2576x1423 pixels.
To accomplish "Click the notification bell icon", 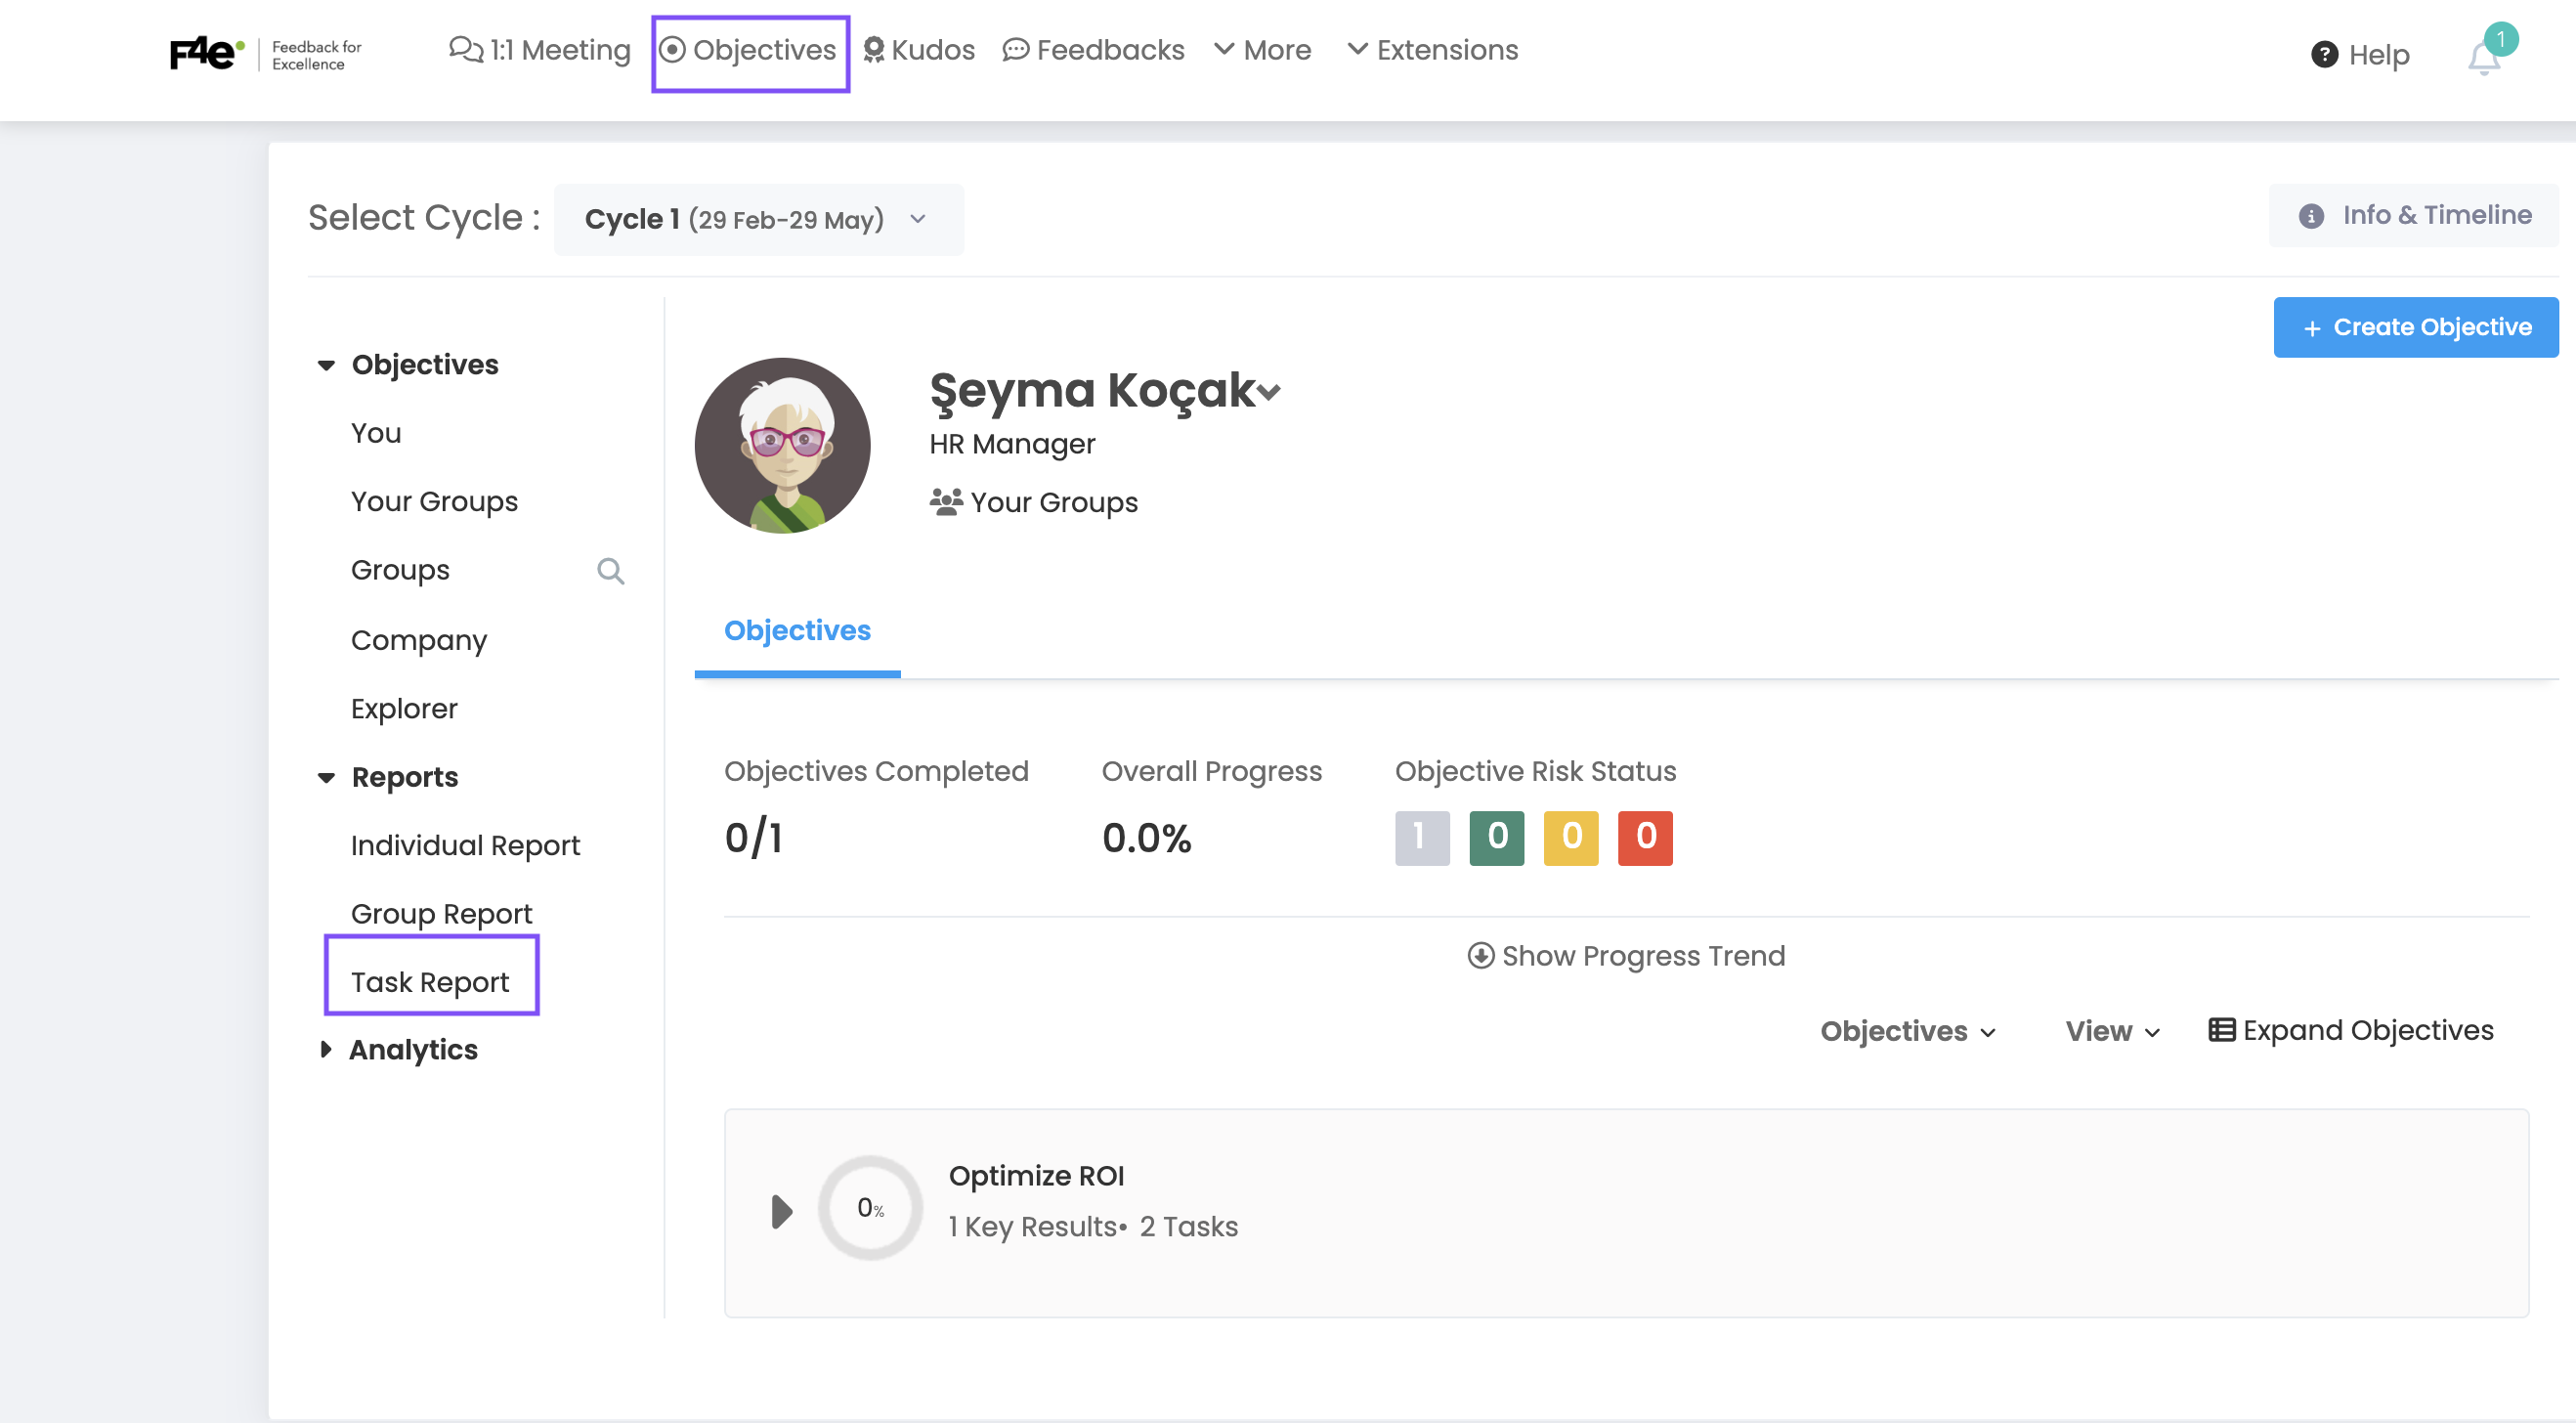I will [x=2483, y=58].
